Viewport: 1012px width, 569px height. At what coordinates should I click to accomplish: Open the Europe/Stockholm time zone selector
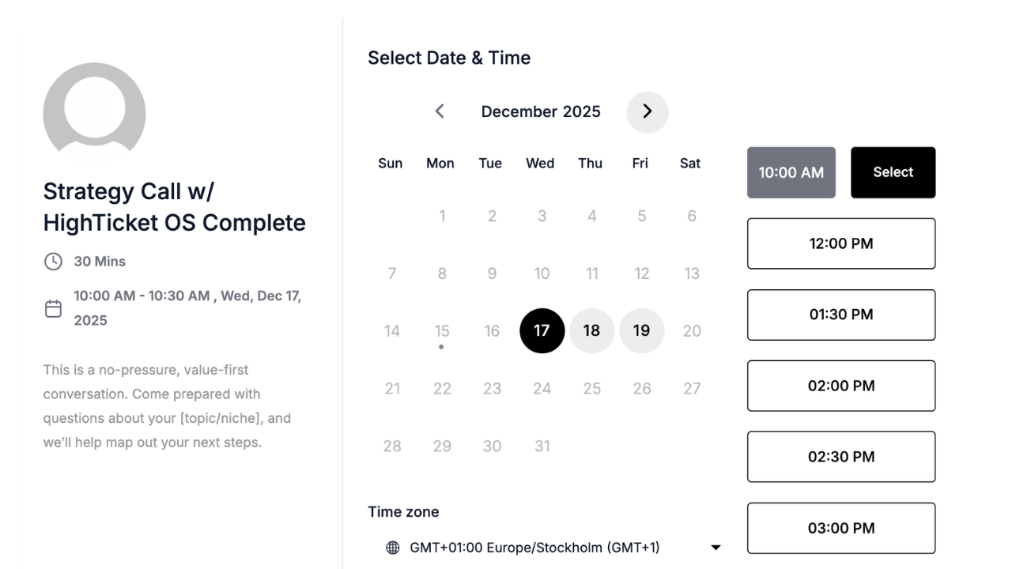pos(534,548)
